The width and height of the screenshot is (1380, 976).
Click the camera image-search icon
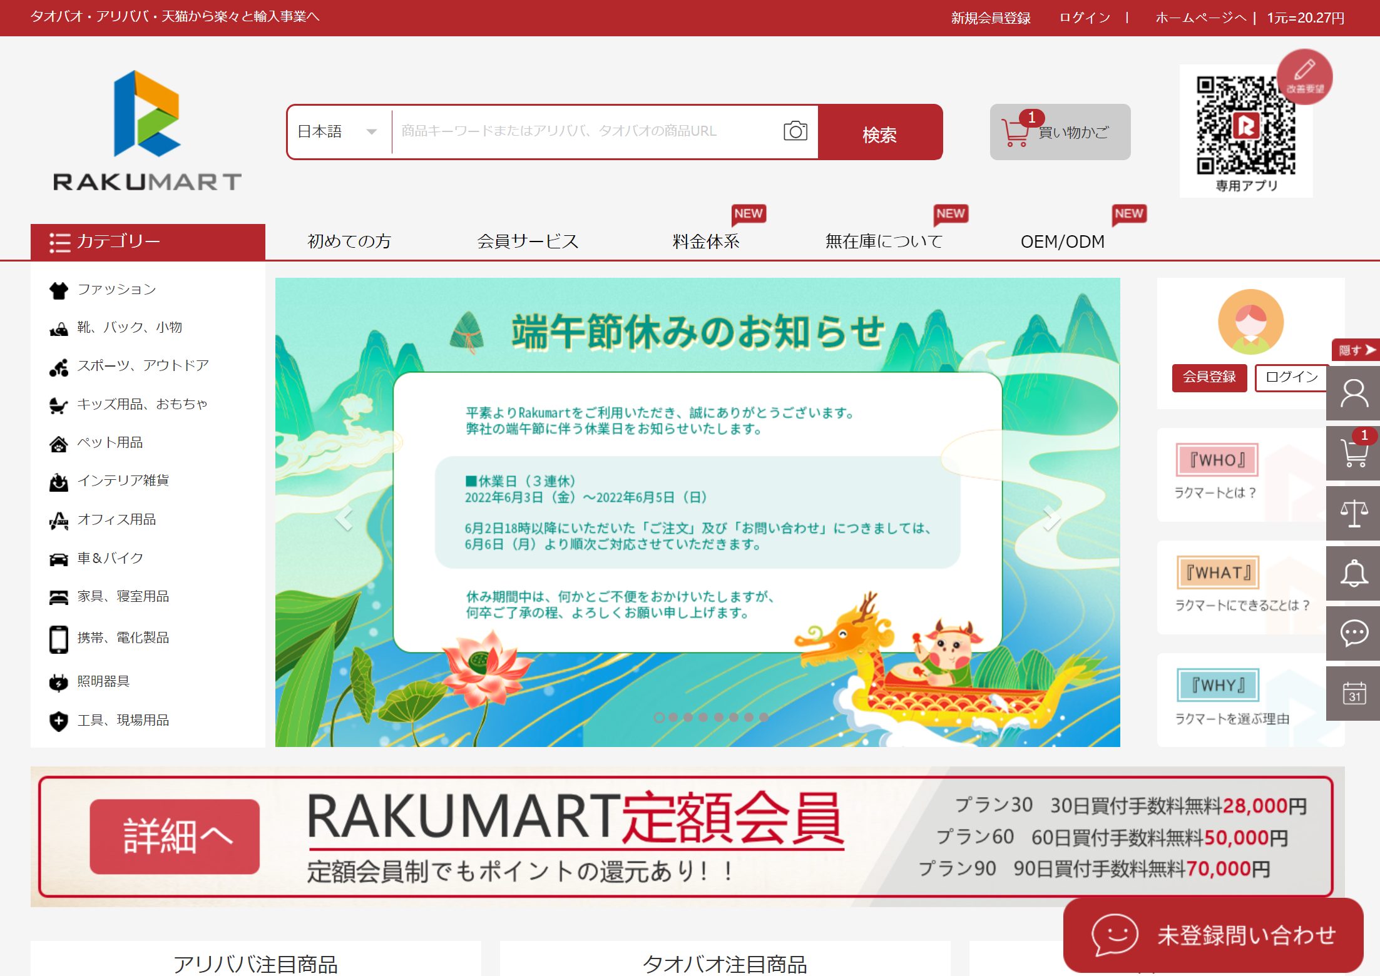pyautogui.click(x=795, y=131)
